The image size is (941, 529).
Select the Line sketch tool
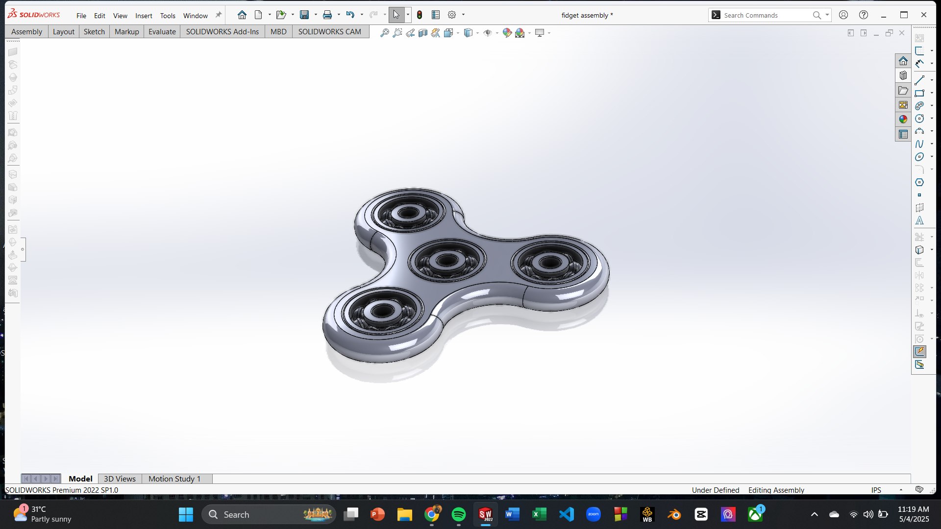tap(919, 80)
